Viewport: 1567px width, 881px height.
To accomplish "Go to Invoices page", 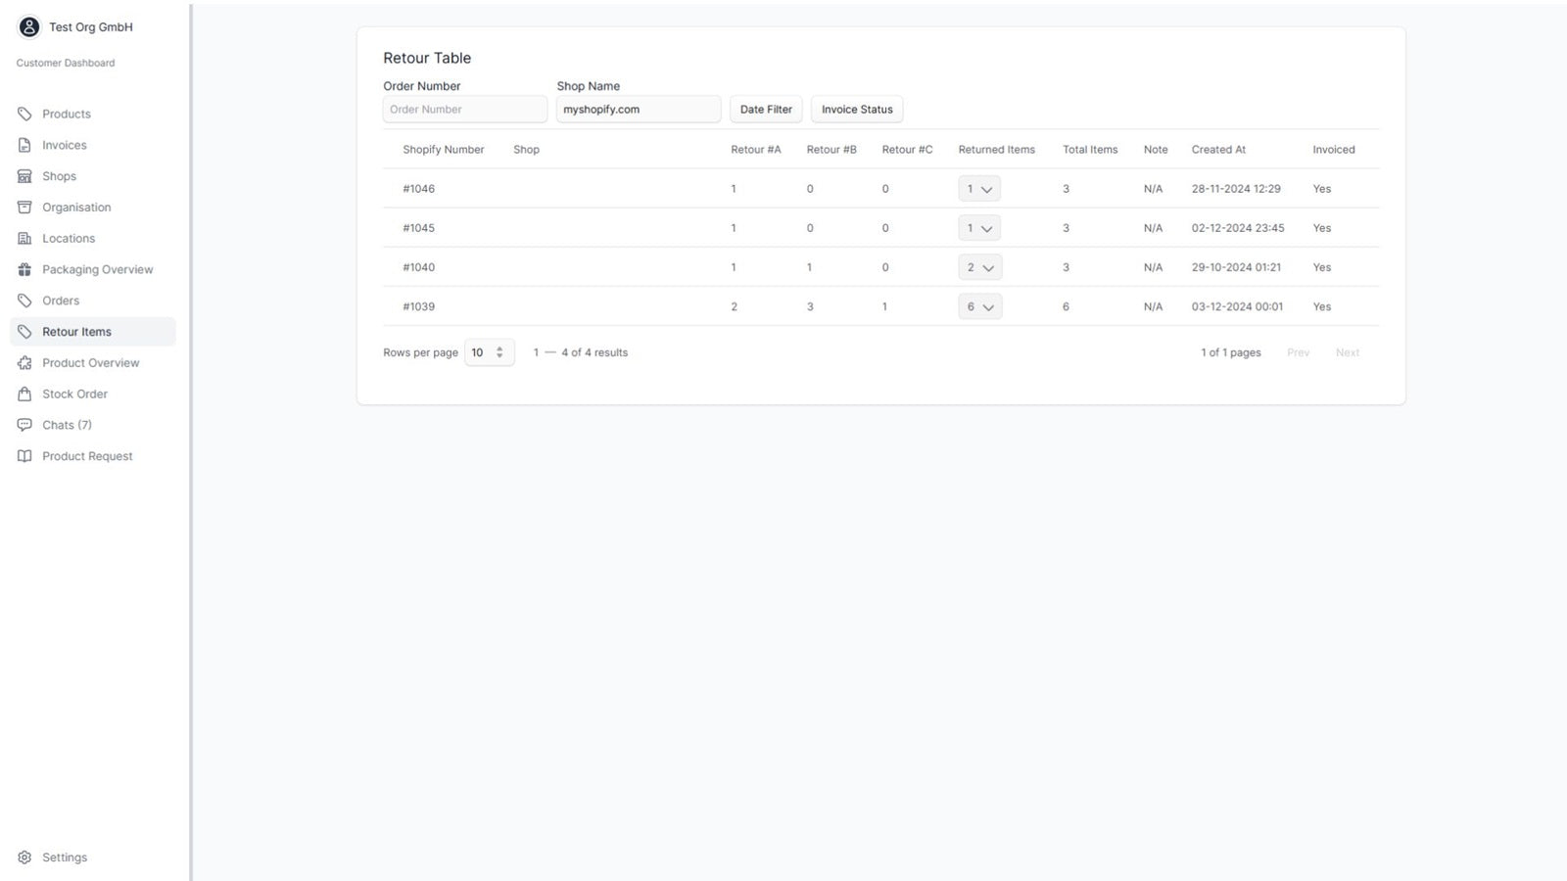I will [93, 145].
